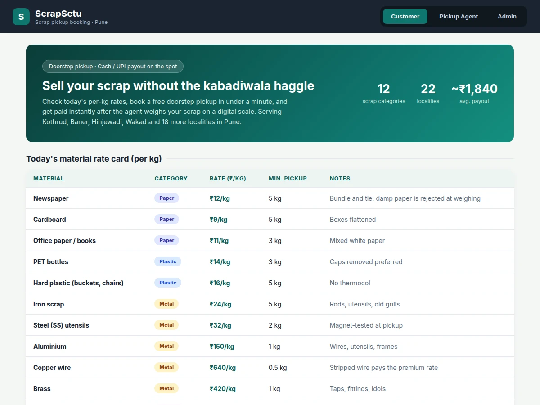This screenshot has height=405, width=540.
Task: Click the ₹150/kg Aluminium rate
Action: [x=222, y=346]
